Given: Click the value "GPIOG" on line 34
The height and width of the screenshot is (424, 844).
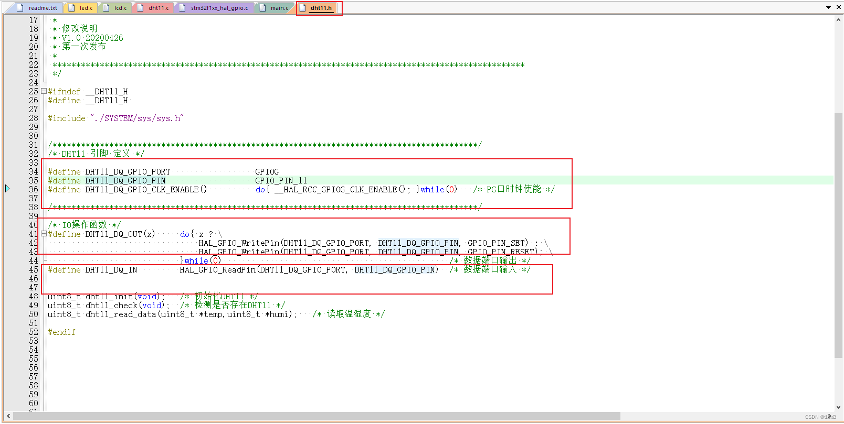Looking at the screenshot, I should click(x=267, y=172).
